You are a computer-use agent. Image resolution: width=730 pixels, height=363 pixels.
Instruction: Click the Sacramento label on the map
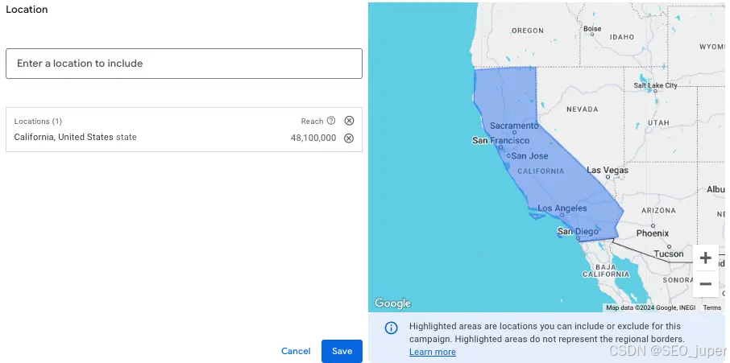[x=514, y=126]
